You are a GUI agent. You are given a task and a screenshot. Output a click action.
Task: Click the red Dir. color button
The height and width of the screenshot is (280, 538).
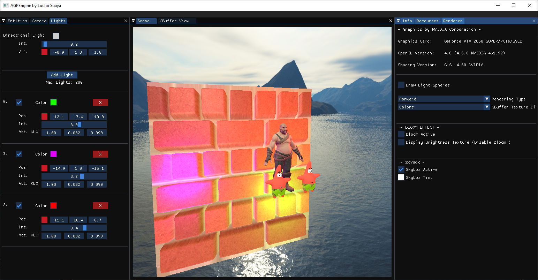click(44, 52)
